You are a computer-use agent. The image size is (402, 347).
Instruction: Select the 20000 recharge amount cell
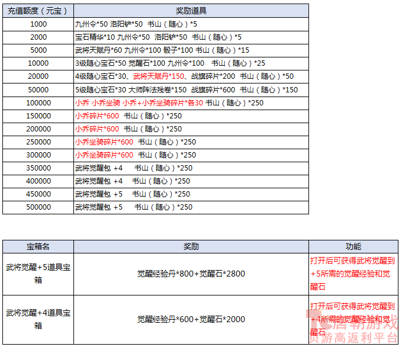click(38, 77)
